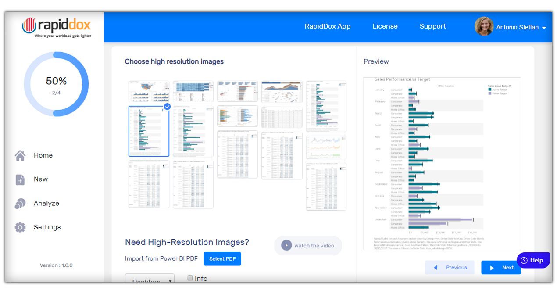Click the Select PDF button
Viewport: 557px width, 294px height.
coord(222,259)
